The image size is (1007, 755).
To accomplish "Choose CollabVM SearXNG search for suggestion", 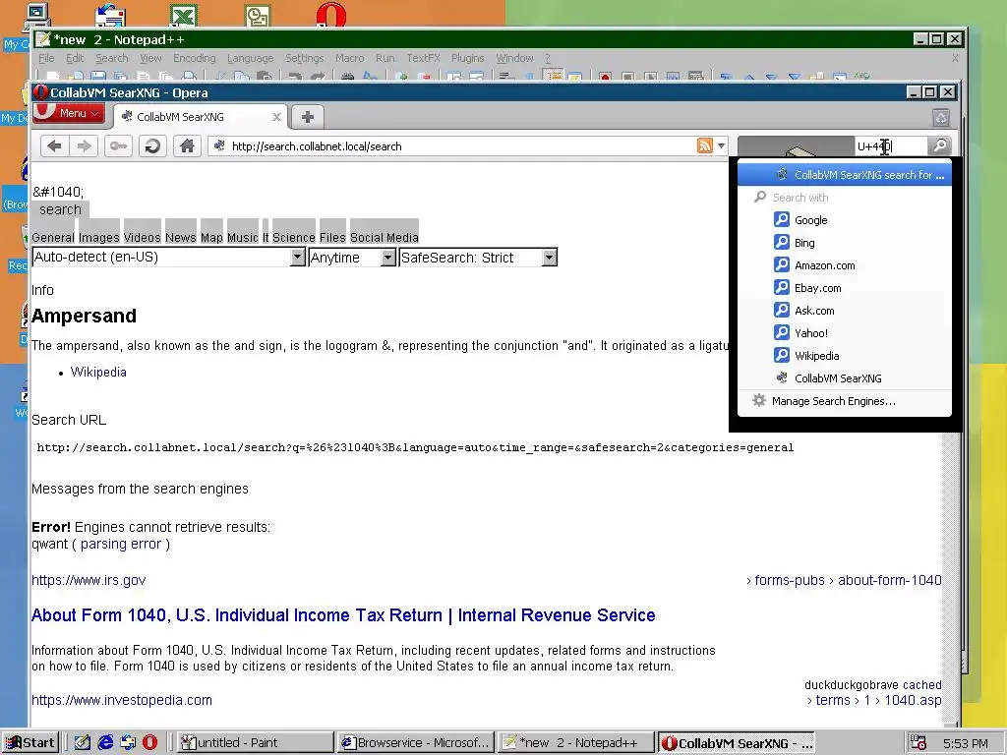I will [x=845, y=175].
